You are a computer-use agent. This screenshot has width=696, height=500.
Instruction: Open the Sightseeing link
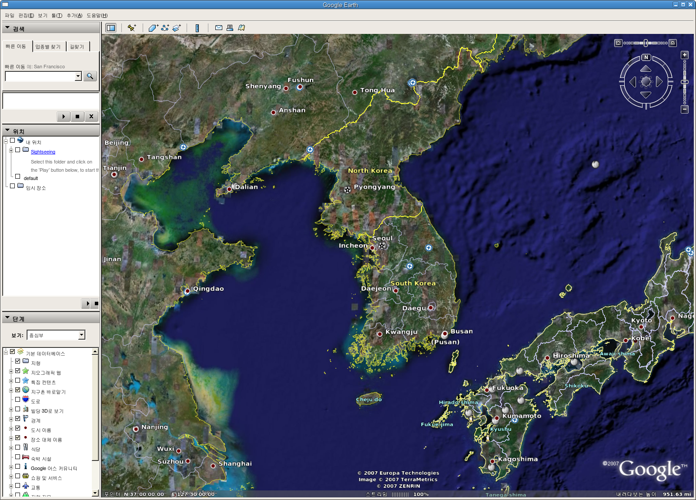coord(43,152)
